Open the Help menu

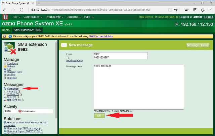(88, 17)
